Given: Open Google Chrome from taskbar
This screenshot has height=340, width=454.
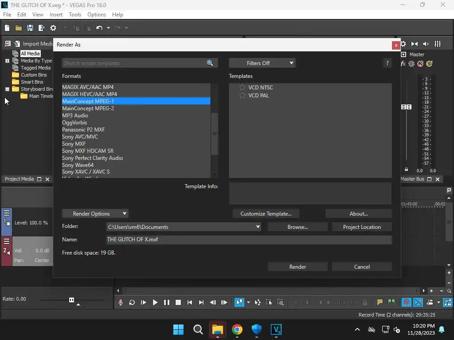Looking at the screenshot, I should 237,329.
